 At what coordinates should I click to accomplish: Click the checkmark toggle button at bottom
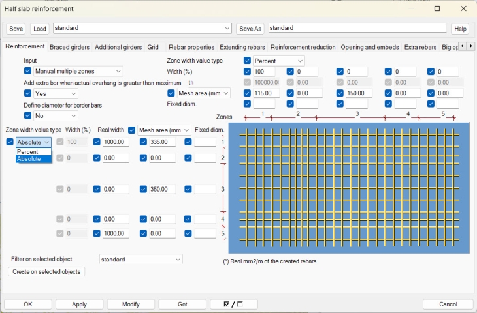pos(234,305)
